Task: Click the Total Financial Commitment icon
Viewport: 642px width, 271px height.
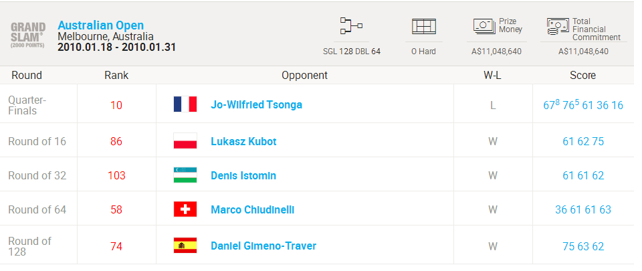Action: (558, 27)
